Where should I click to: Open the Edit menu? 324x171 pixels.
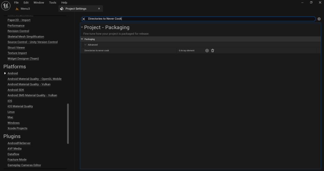point(26,3)
